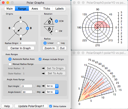Switch to the Axes tab
This screenshot has width=128, height=109.
coord(35,9)
